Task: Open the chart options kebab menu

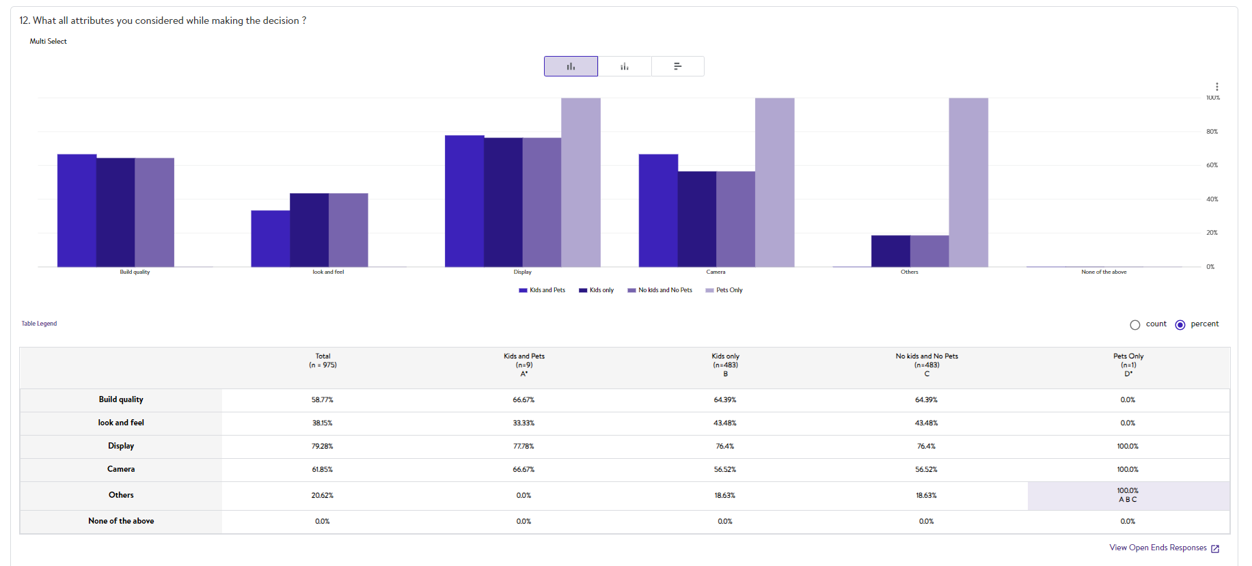Action: pos(1216,87)
